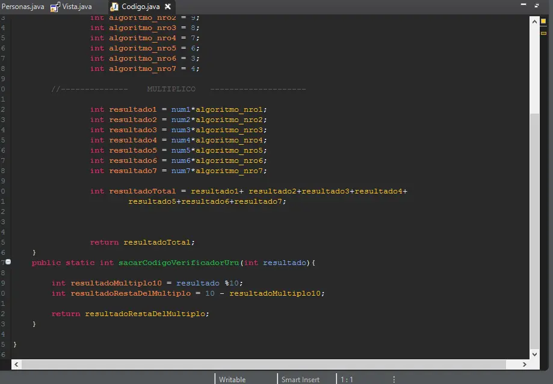
Task: Toggle Smart Insert mode in status bar
Action: (300, 379)
